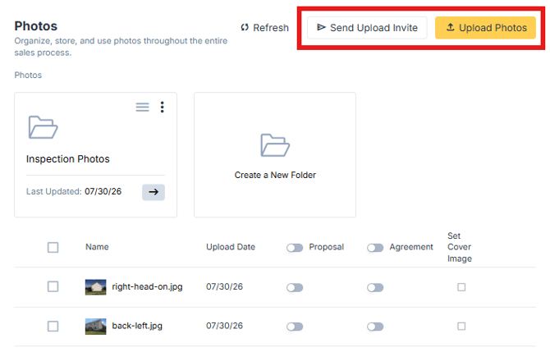Click the Last Updated date 07/30/26
Viewport: 550px width, 352px height.
103,191
